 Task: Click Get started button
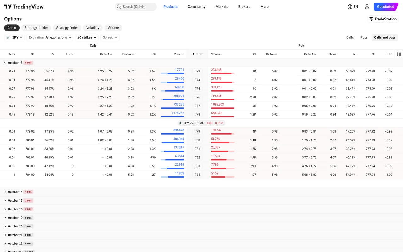click(386, 7)
